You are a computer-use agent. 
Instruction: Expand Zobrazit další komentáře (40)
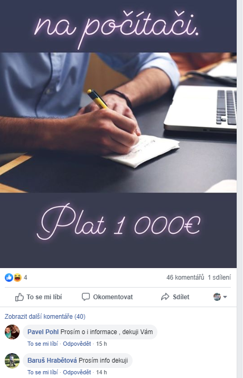pyautogui.click(x=45, y=317)
